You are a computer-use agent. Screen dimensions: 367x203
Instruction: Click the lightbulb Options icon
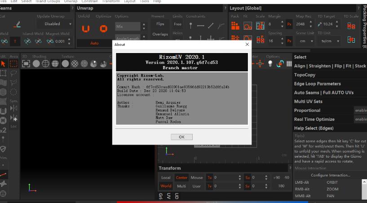click(x=270, y=64)
